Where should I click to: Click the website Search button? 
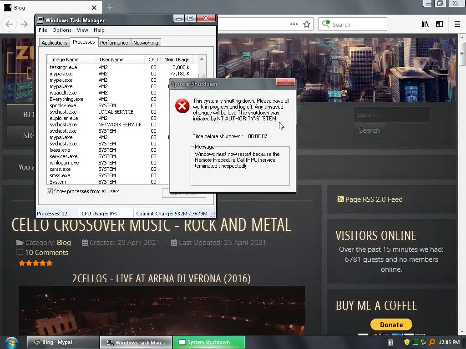click(x=369, y=130)
